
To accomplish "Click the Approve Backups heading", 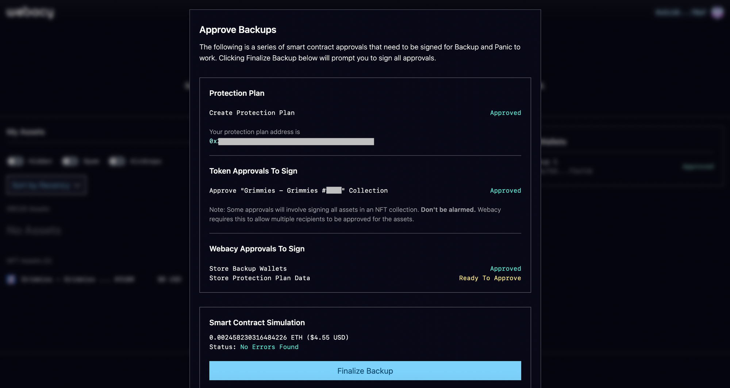I will coord(238,30).
